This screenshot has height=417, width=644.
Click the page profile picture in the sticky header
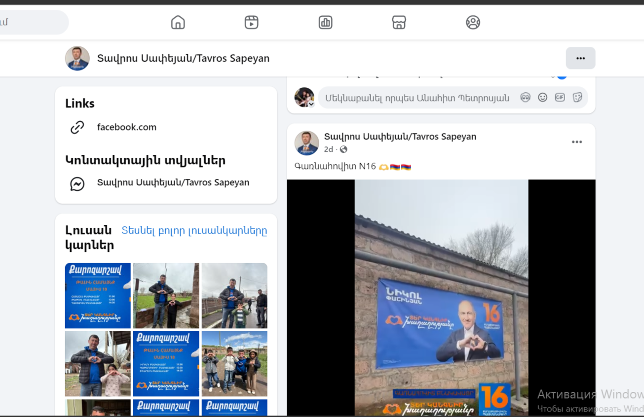[77, 58]
